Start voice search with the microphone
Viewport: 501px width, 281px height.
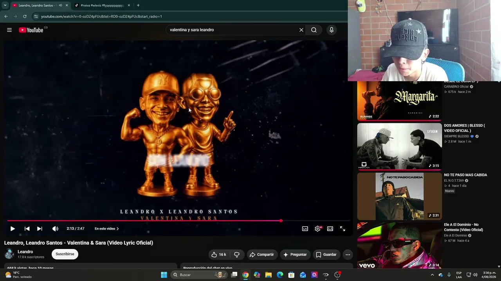[332, 30]
